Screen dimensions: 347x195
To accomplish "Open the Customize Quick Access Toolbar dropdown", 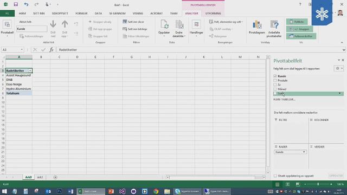I will [x=57, y=4].
